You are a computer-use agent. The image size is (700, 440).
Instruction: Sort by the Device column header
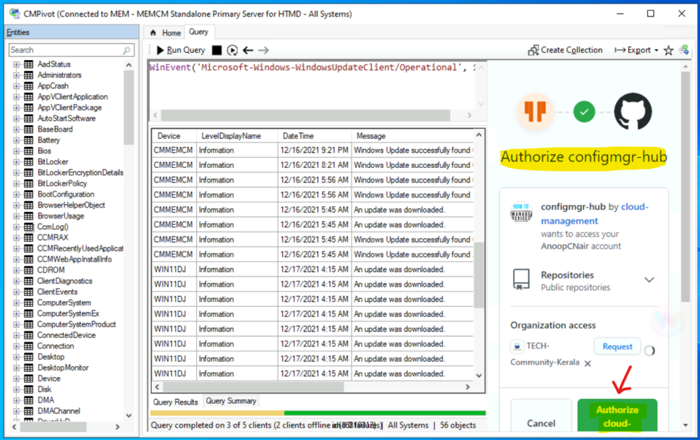coord(174,136)
